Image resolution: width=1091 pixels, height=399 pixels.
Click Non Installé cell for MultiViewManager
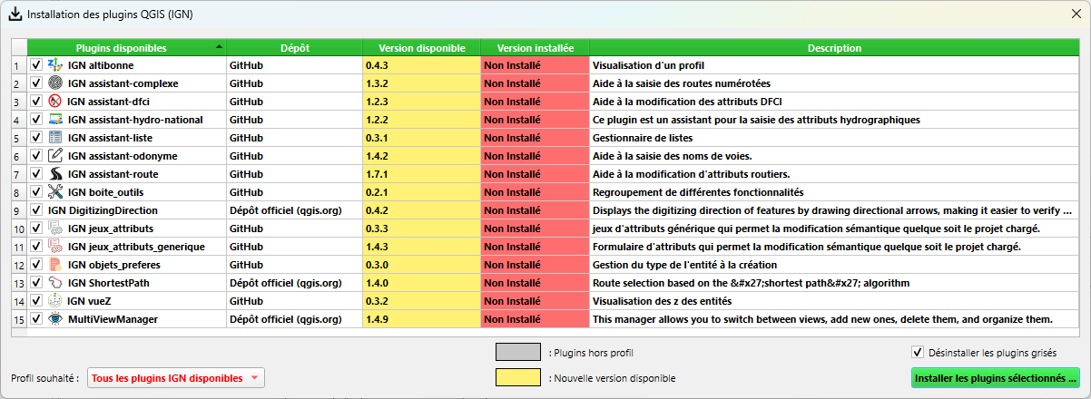point(535,319)
